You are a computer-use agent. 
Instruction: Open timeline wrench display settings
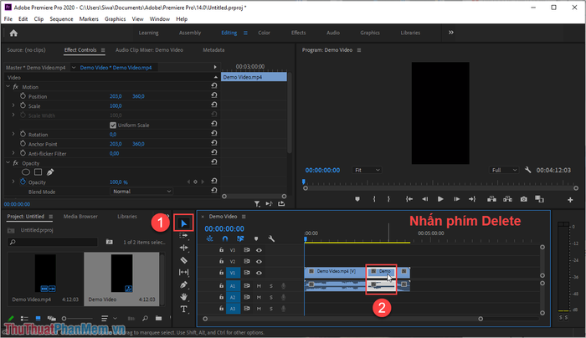point(271,238)
